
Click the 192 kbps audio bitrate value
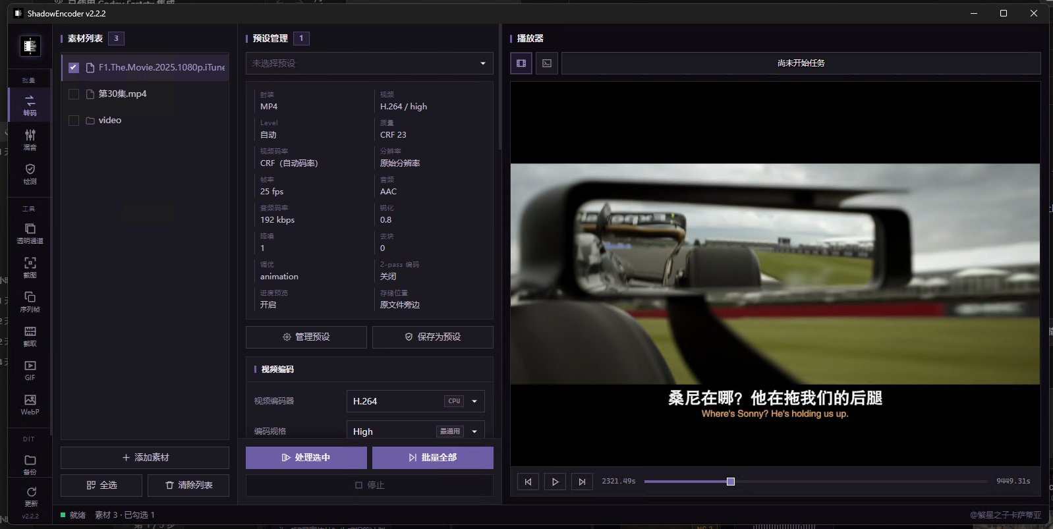(277, 219)
